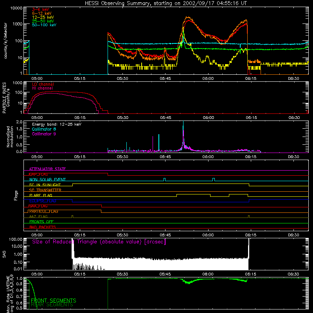This screenshot has height=313, width=313.
Task: Click the GAP_FLAG label
Action: (x=38, y=174)
